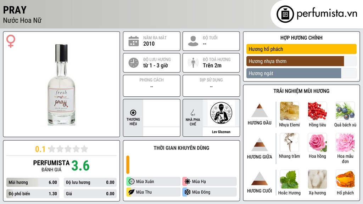Select the Nhựa Elemi note image
363x204 pixels.
click(x=289, y=111)
